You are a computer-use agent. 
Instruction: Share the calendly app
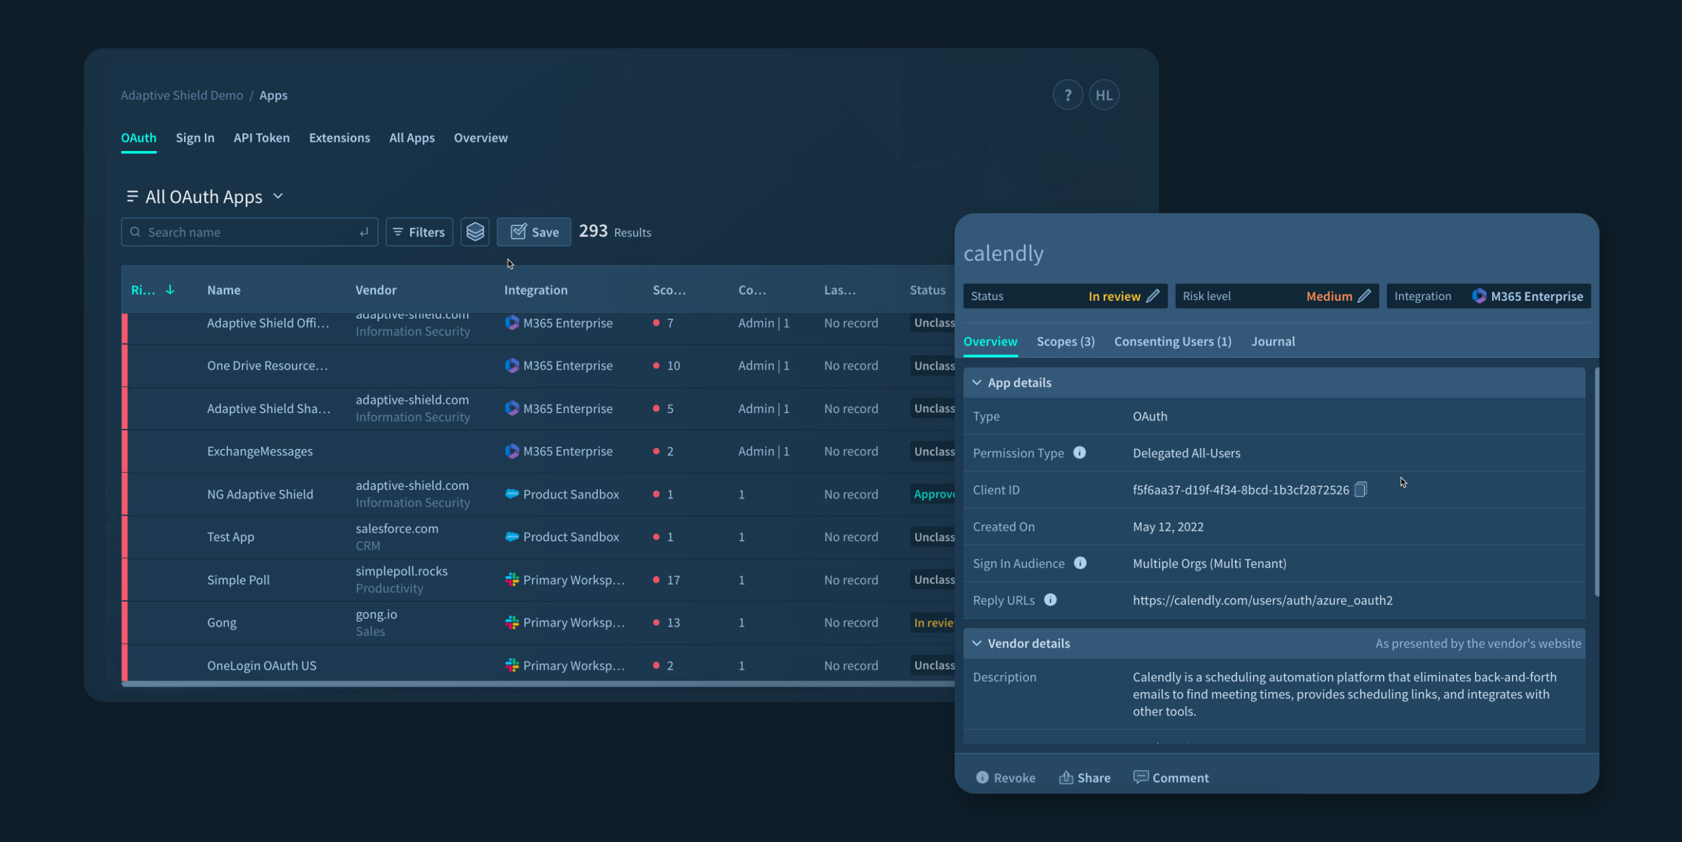[1085, 778]
